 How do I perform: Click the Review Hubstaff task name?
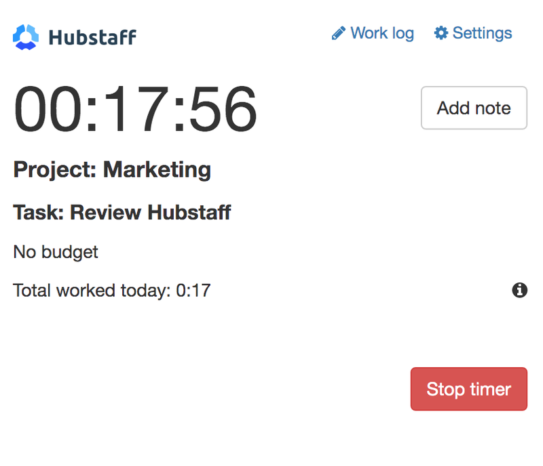(150, 212)
